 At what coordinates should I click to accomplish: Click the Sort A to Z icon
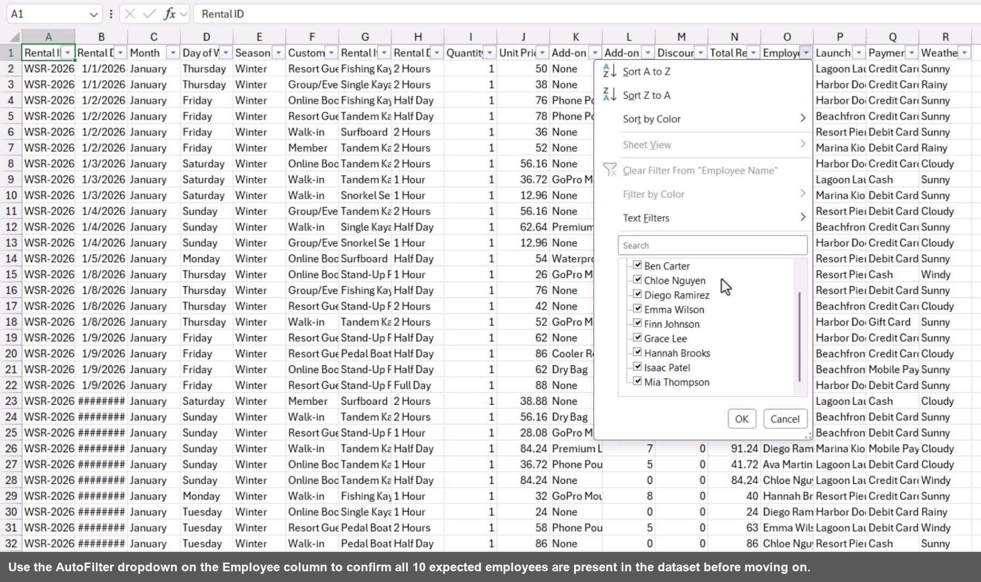[609, 71]
